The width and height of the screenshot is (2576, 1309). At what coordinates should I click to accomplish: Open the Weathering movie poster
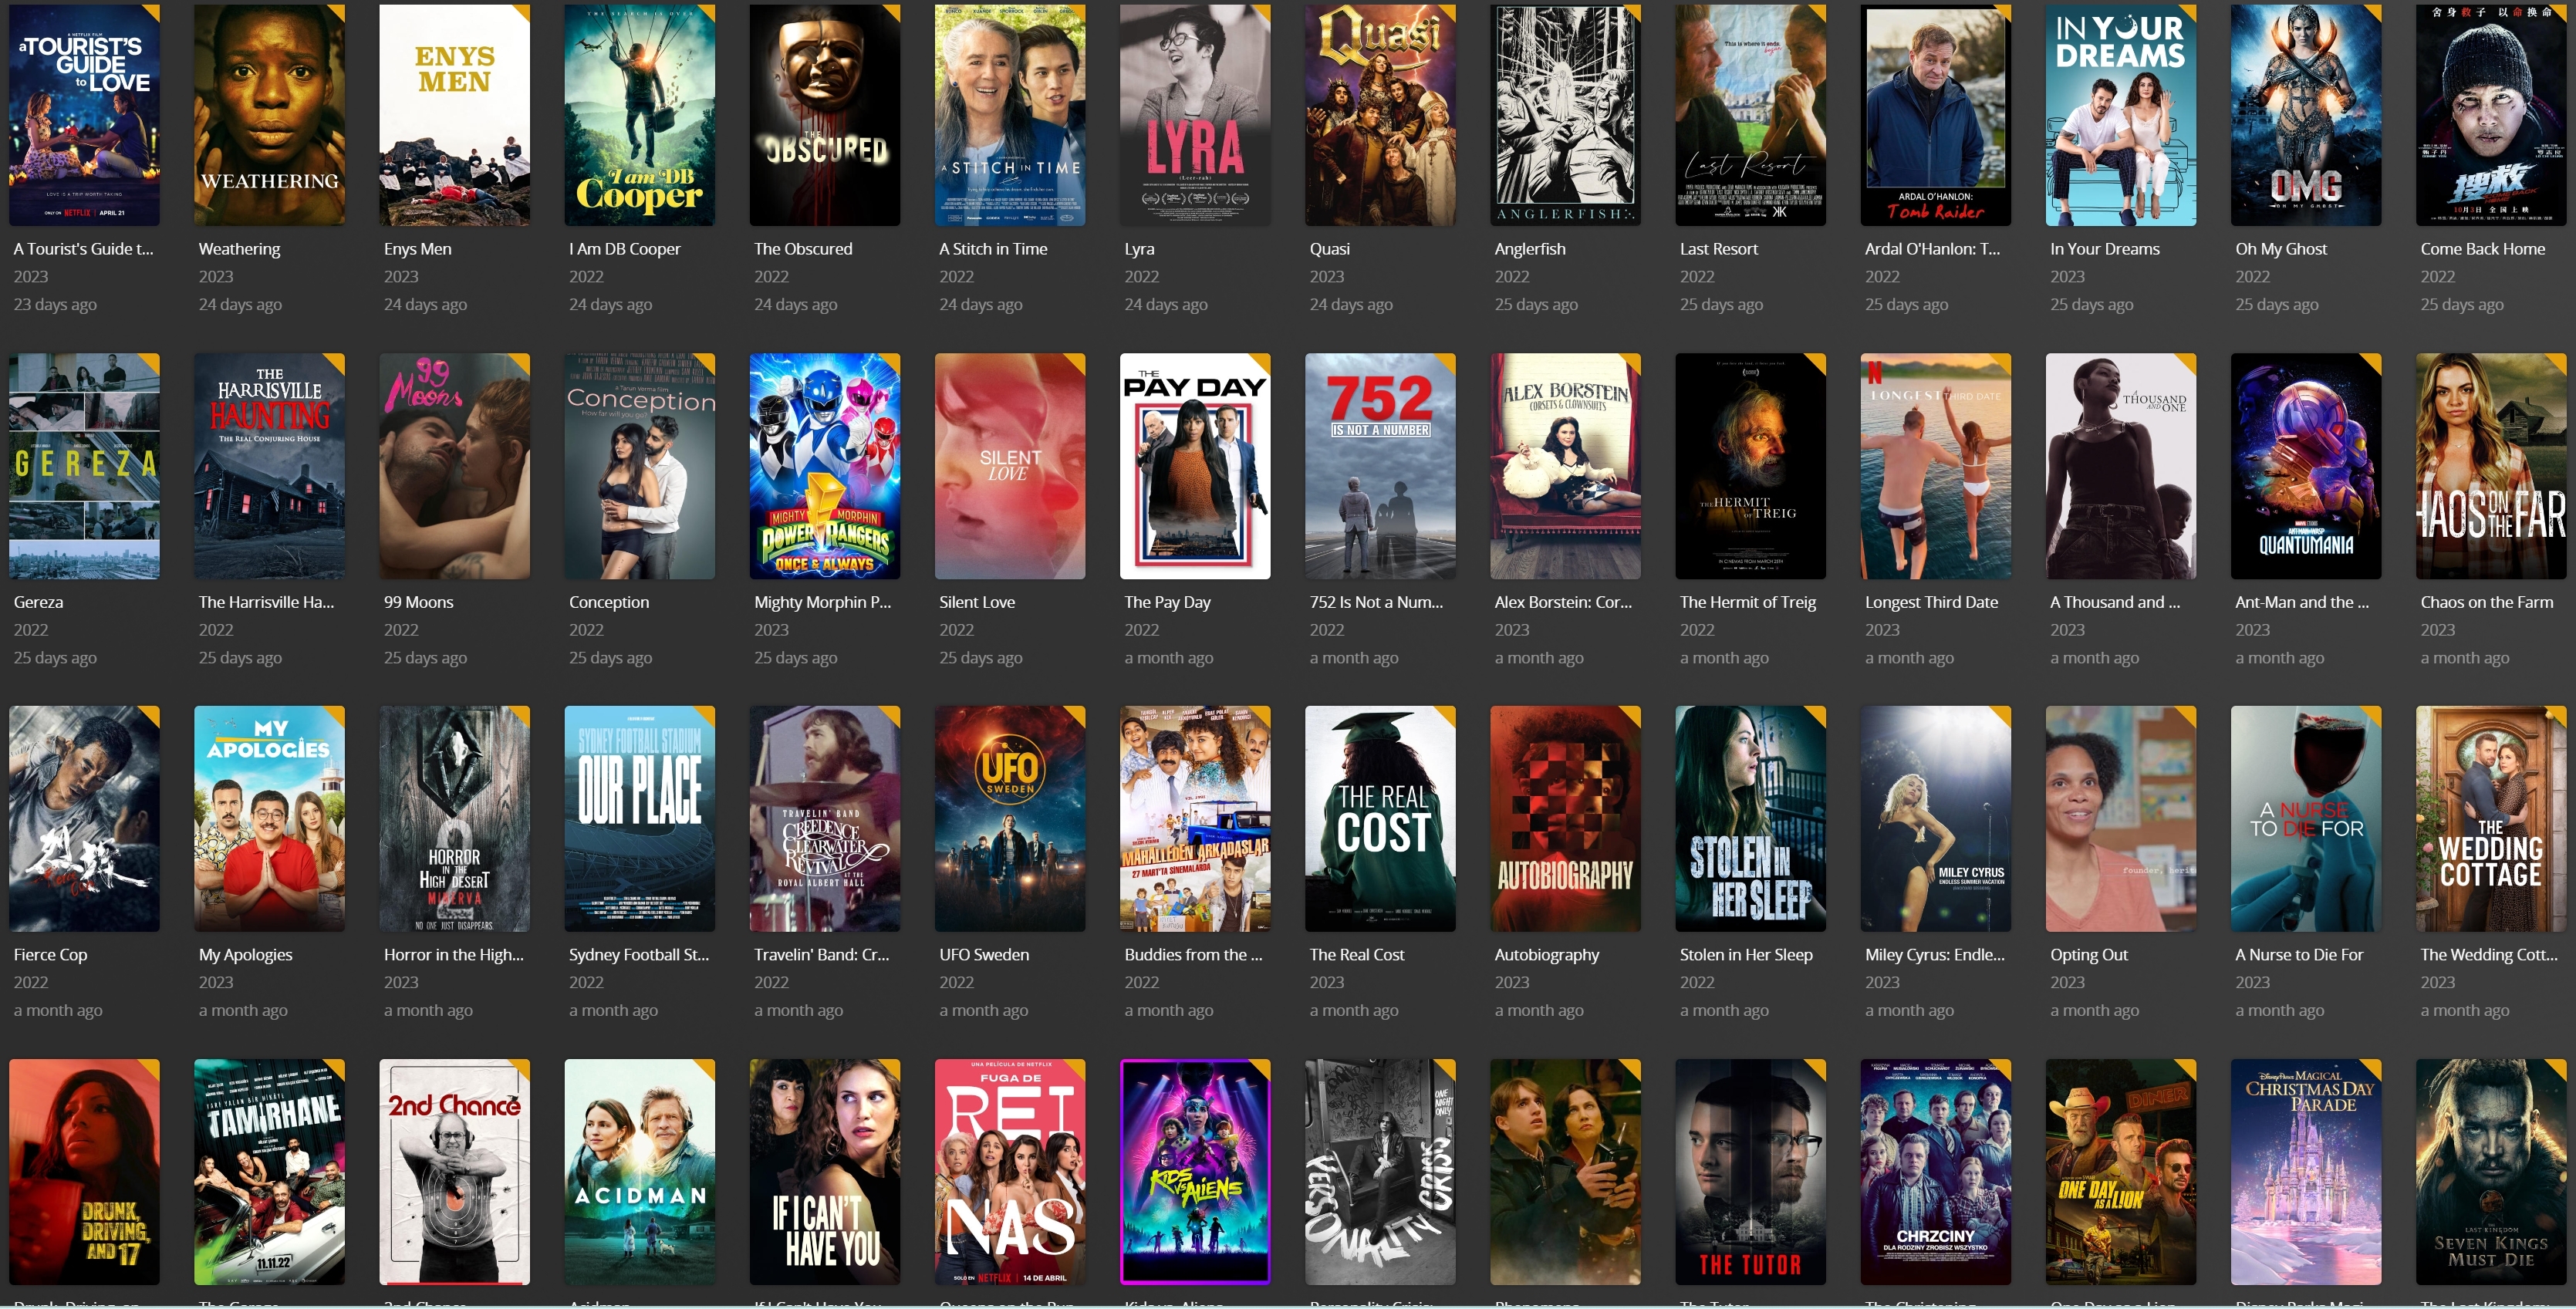tap(269, 114)
